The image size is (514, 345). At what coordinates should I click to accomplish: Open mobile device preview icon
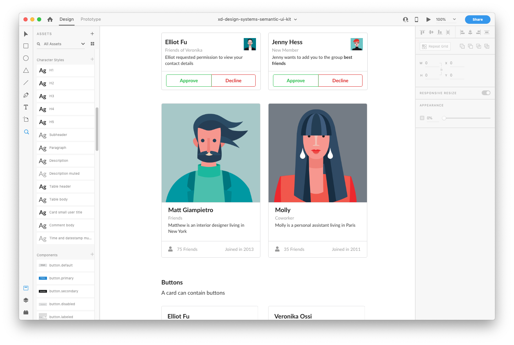pos(416,19)
